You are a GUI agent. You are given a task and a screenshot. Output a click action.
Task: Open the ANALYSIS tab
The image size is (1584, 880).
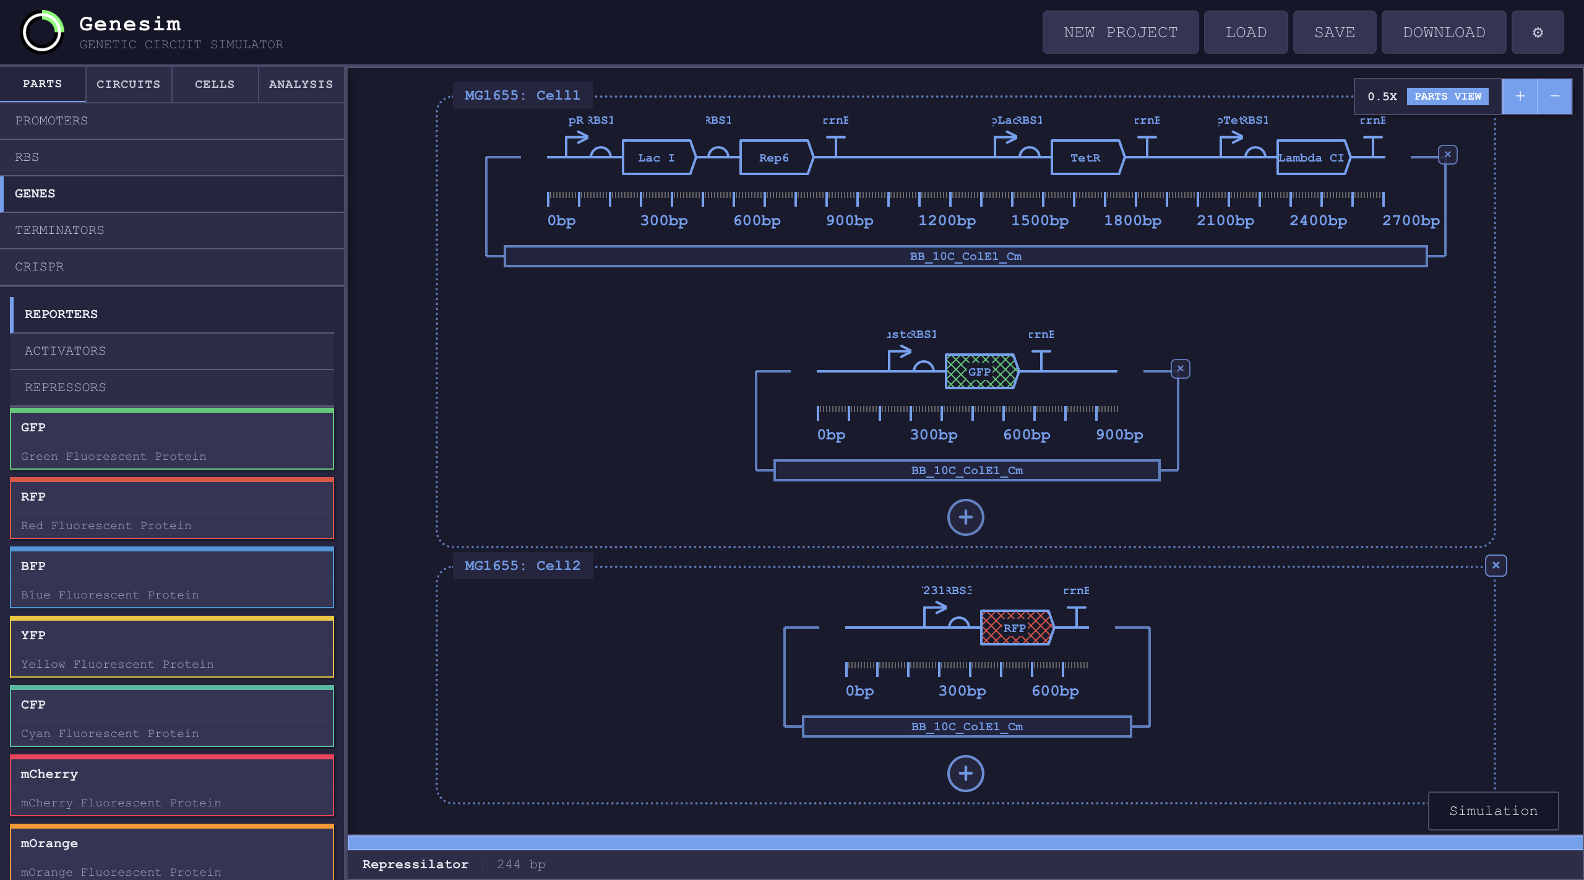[300, 84]
